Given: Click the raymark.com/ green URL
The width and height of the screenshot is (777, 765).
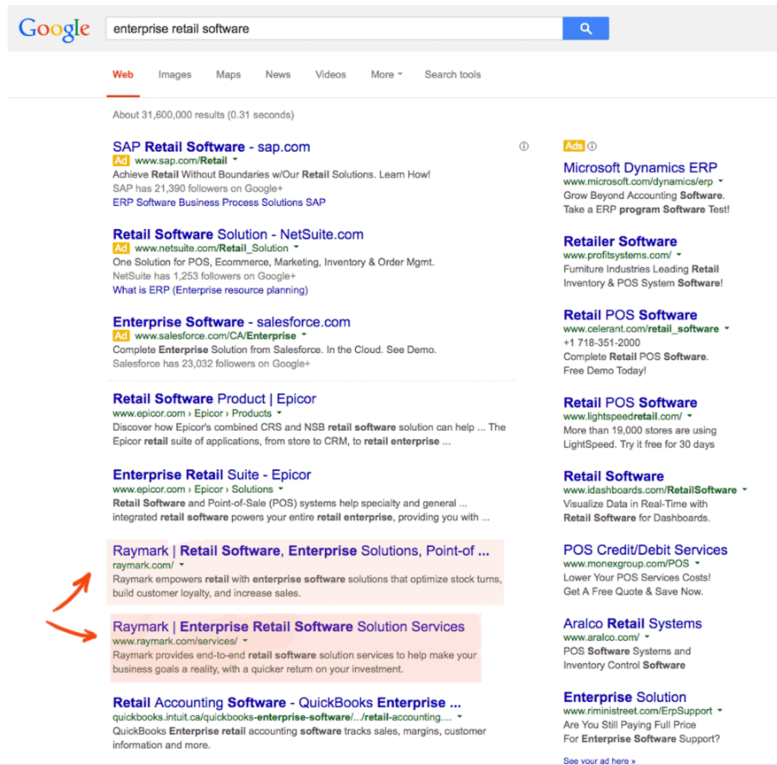Looking at the screenshot, I should tap(143, 565).
